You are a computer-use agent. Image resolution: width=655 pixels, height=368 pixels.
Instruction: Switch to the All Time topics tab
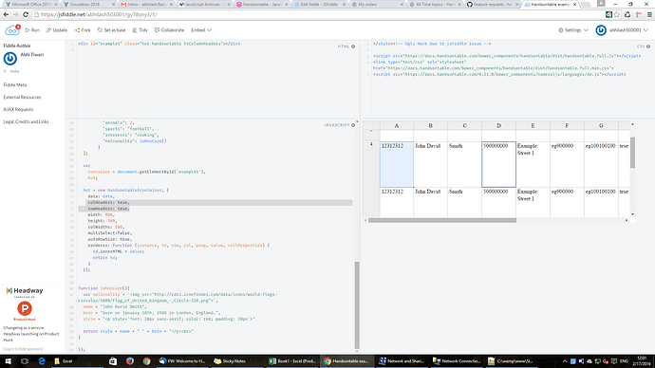pos(435,4)
